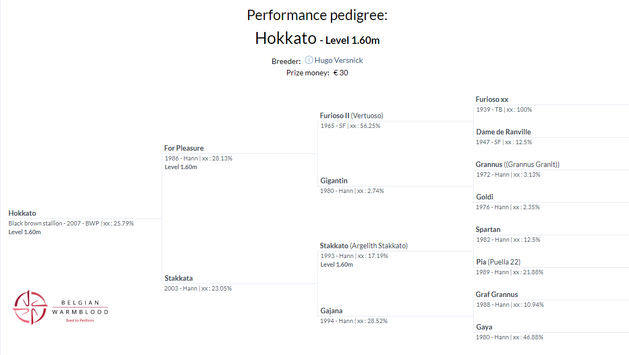Select the mare Gaya

coord(484,327)
